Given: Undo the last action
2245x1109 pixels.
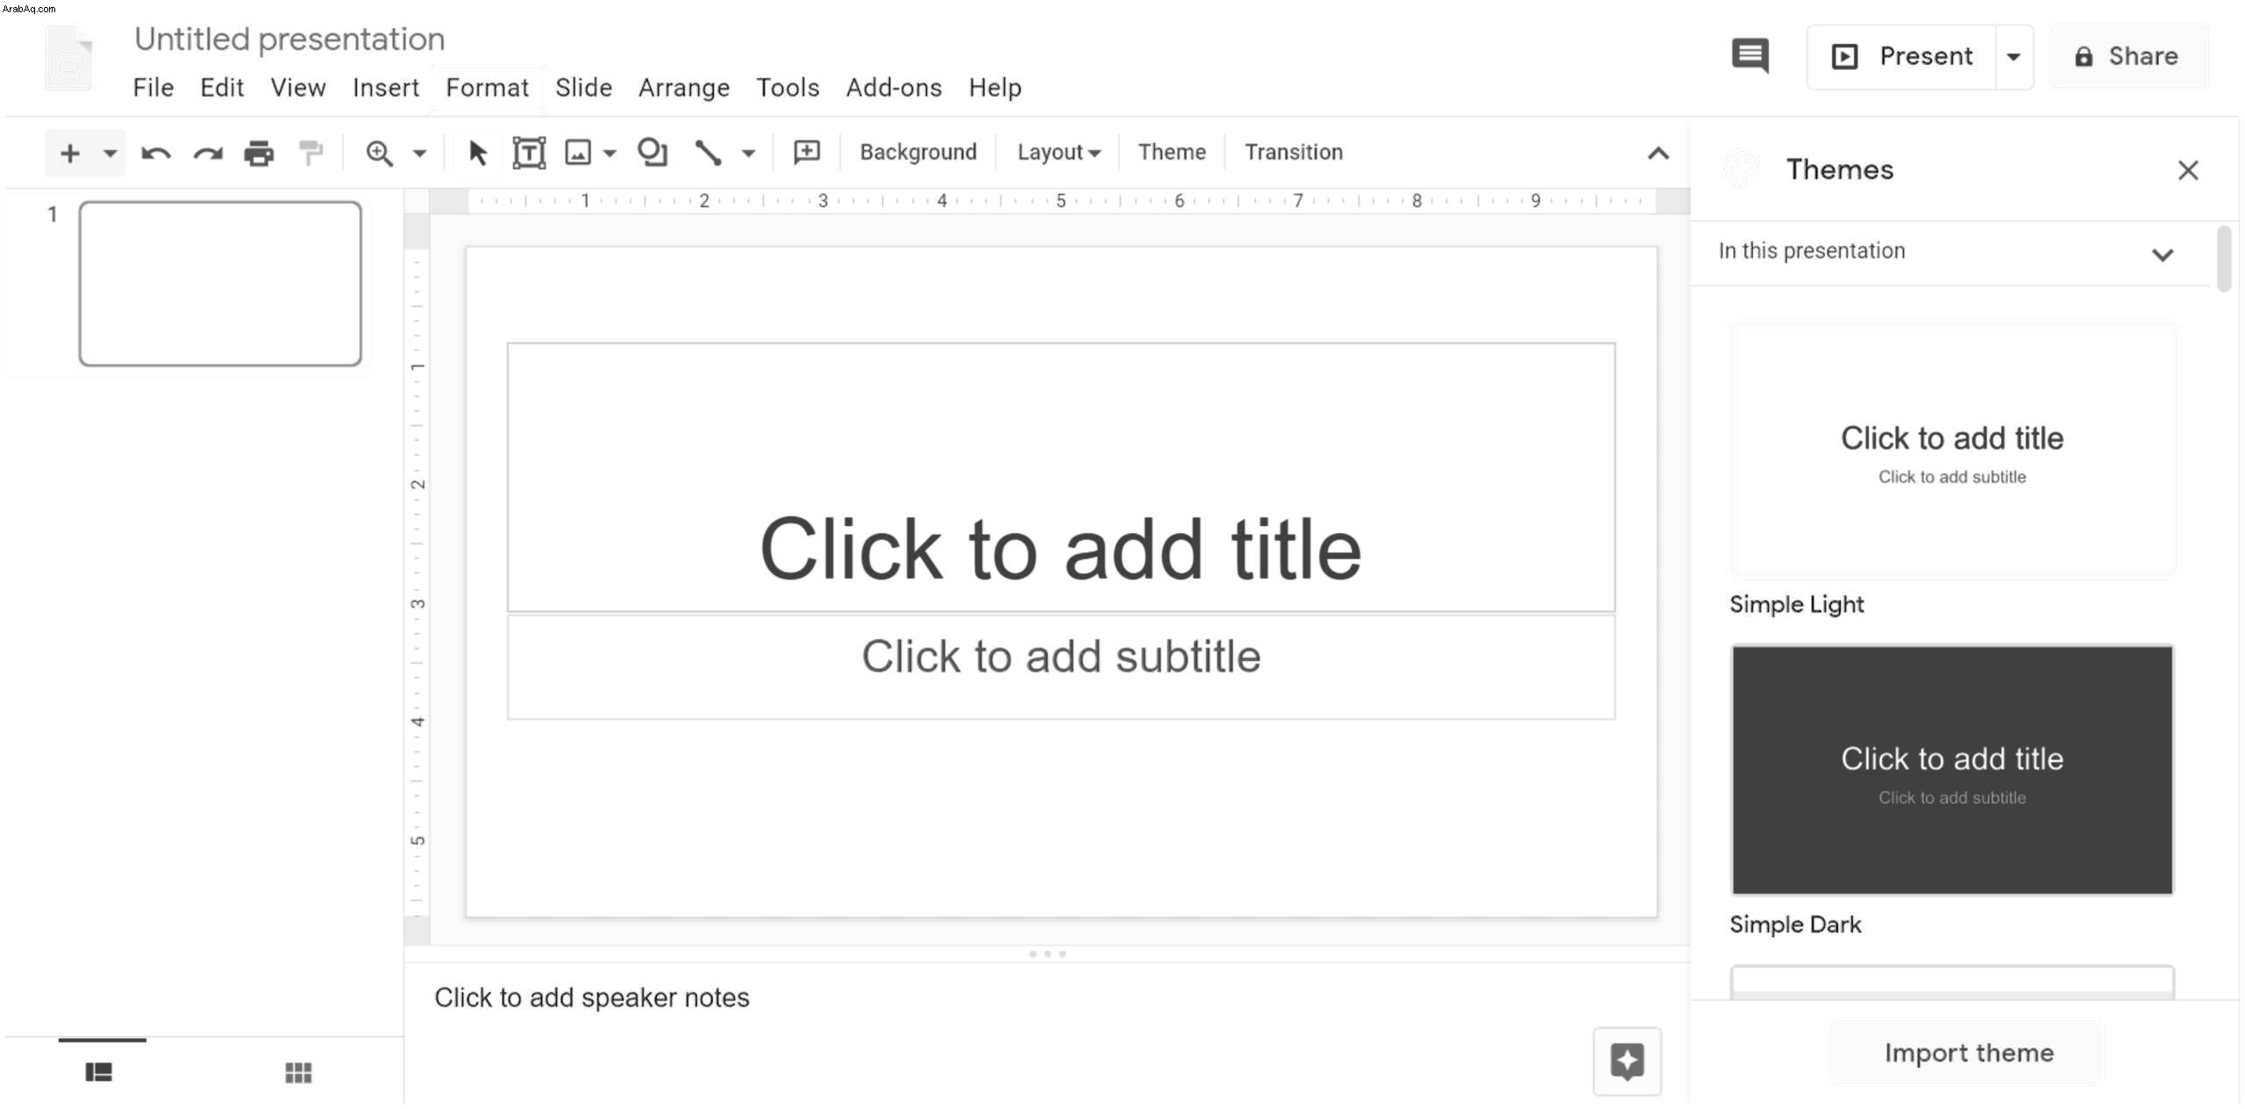Looking at the screenshot, I should pyautogui.click(x=156, y=153).
